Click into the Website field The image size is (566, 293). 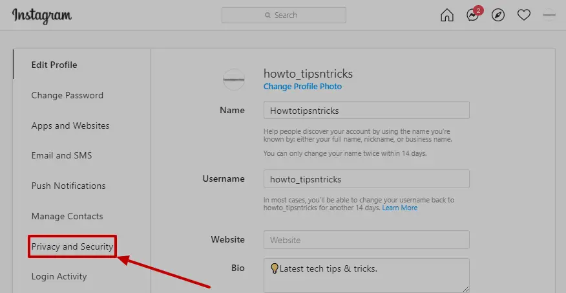[366, 240]
